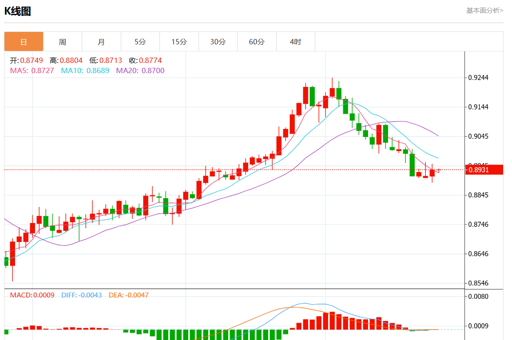Click the 低:0.8713 low price value
512x340 pixels.
106,60
